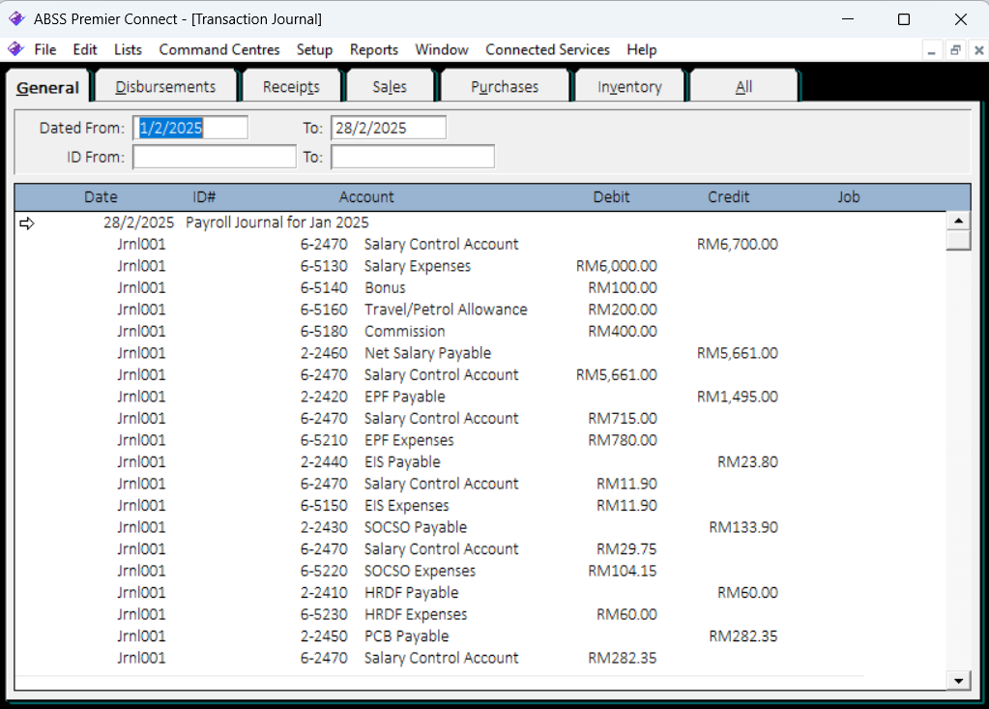
Task: Click the Dated From date field
Action: tap(190, 128)
